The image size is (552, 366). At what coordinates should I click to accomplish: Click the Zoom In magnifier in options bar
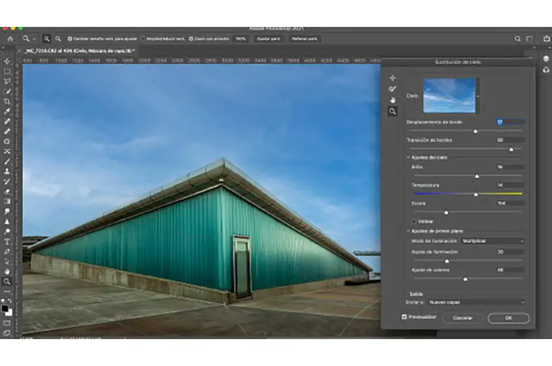coord(47,39)
